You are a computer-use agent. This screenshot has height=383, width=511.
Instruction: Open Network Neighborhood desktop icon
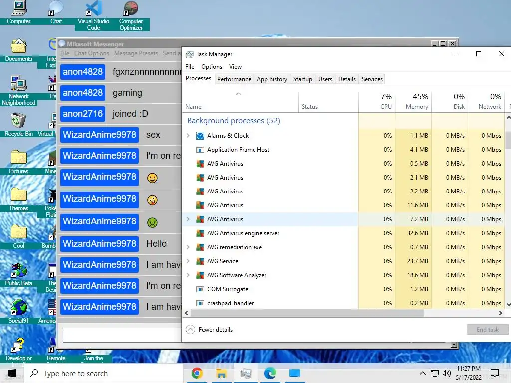18,91
